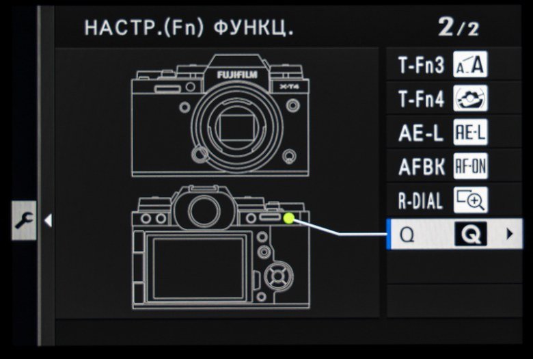Choose the T-Fn4 menu row label

(421, 98)
